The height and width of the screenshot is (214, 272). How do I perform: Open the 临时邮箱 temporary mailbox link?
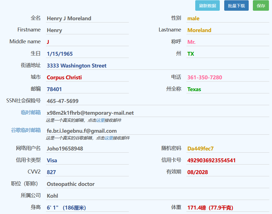click(30, 112)
